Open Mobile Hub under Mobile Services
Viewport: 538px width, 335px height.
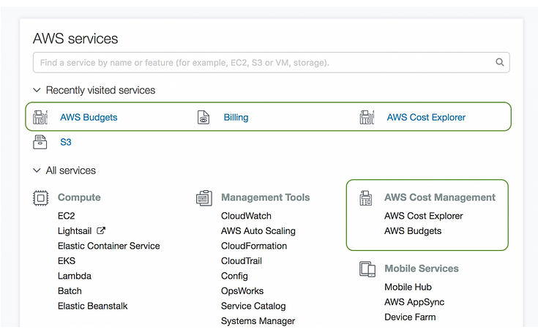408,287
